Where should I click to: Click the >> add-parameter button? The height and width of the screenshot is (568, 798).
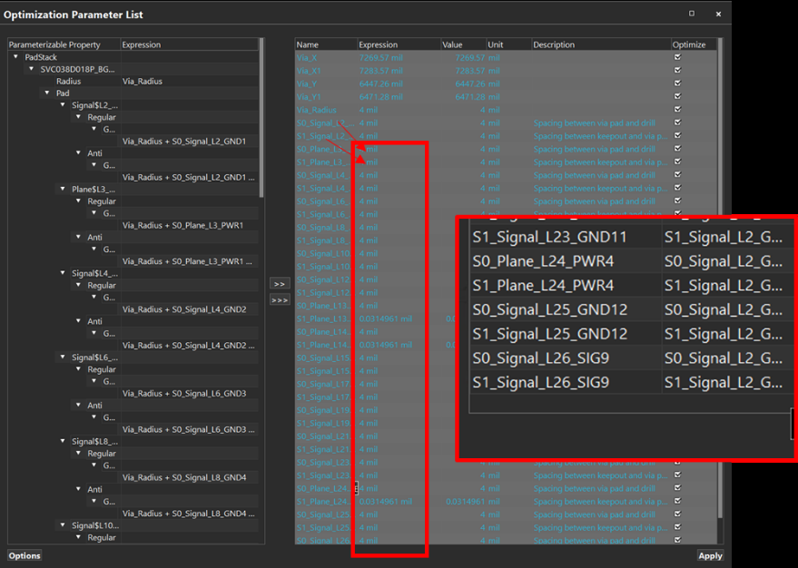[280, 284]
